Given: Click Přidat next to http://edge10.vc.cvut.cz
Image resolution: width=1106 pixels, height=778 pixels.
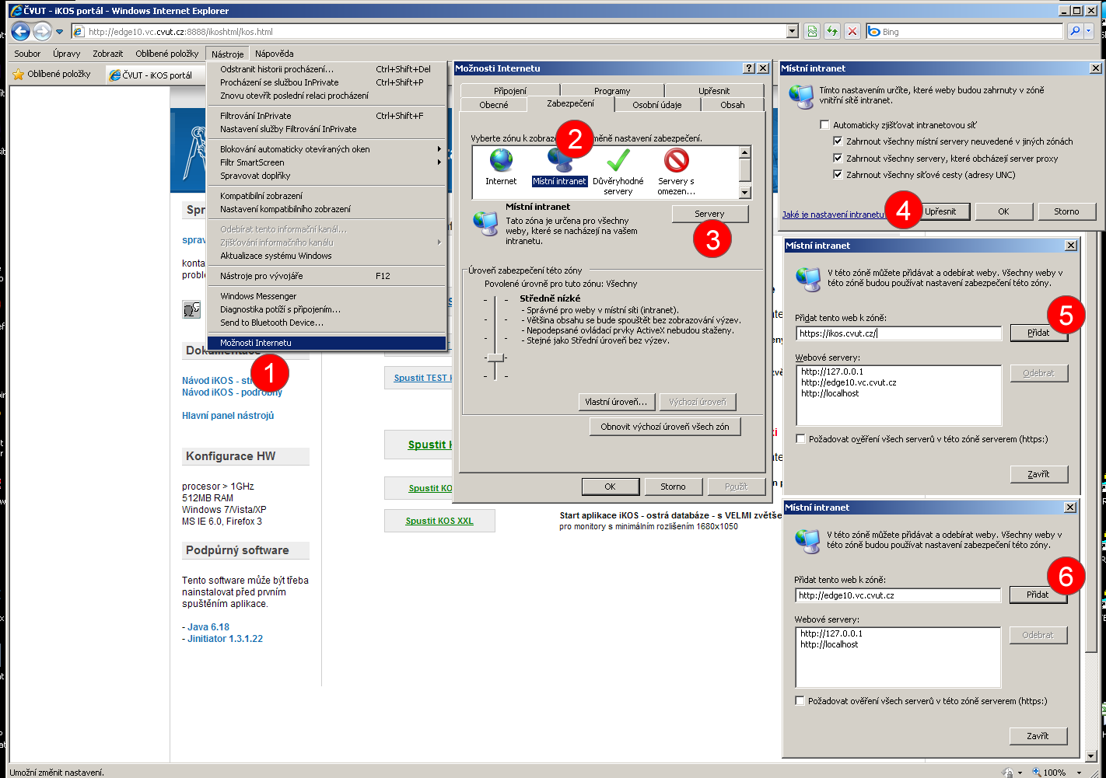Looking at the screenshot, I should tap(1038, 595).
